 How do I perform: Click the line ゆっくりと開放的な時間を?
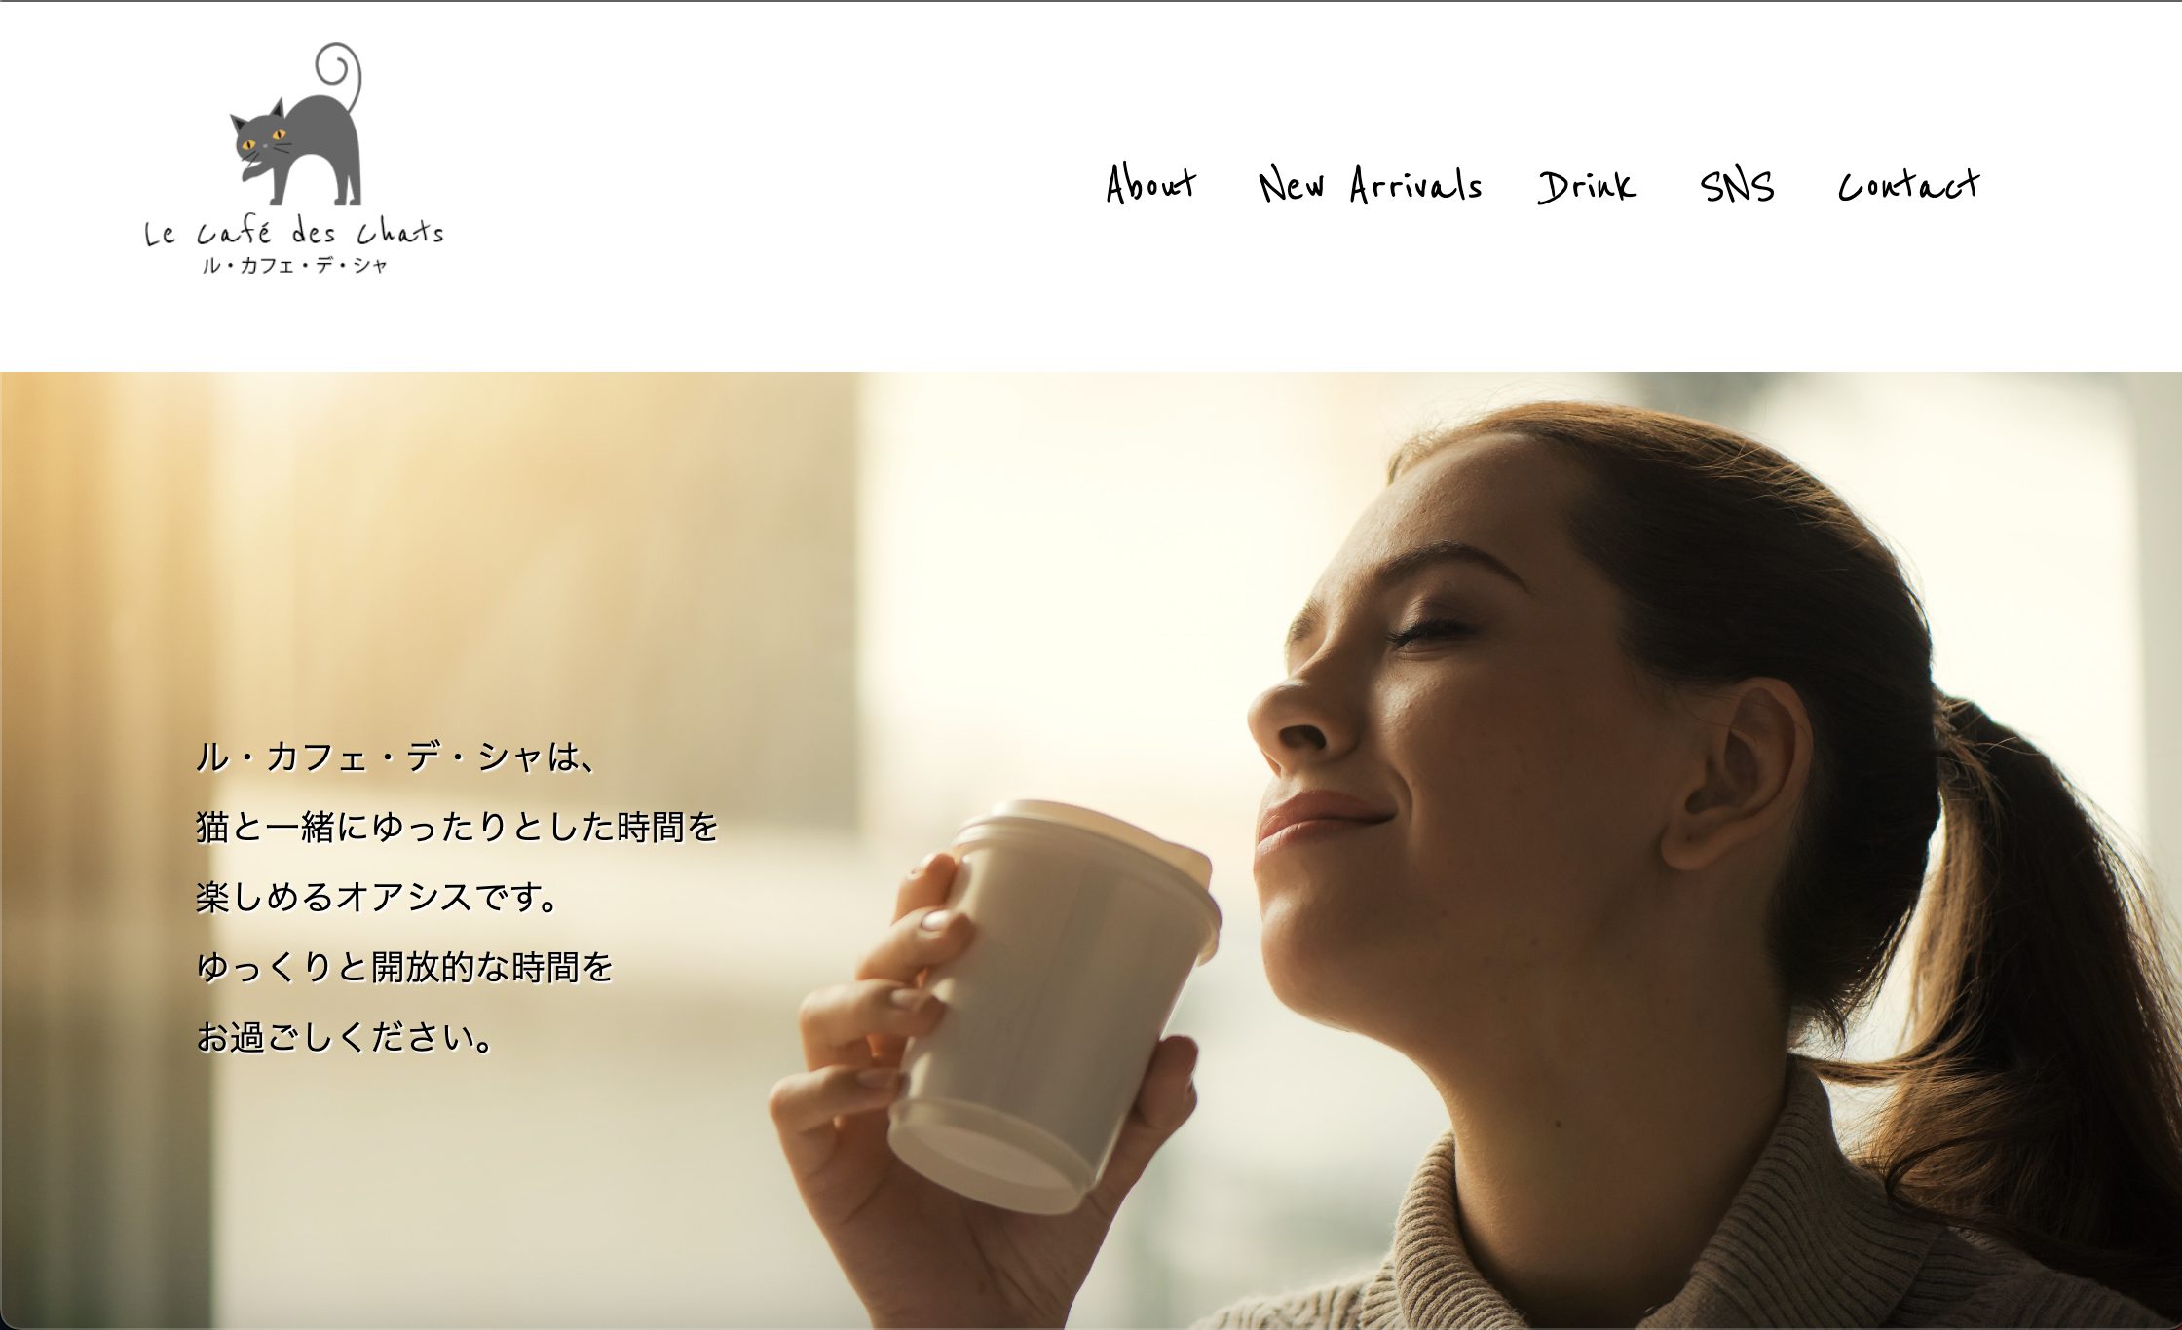click(404, 967)
